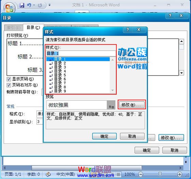Open help in the 样式 dialog
This screenshot has width=191, height=179.
128,29
